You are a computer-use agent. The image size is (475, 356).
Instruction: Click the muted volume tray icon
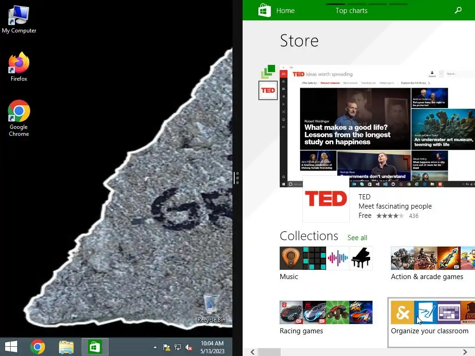(189, 347)
